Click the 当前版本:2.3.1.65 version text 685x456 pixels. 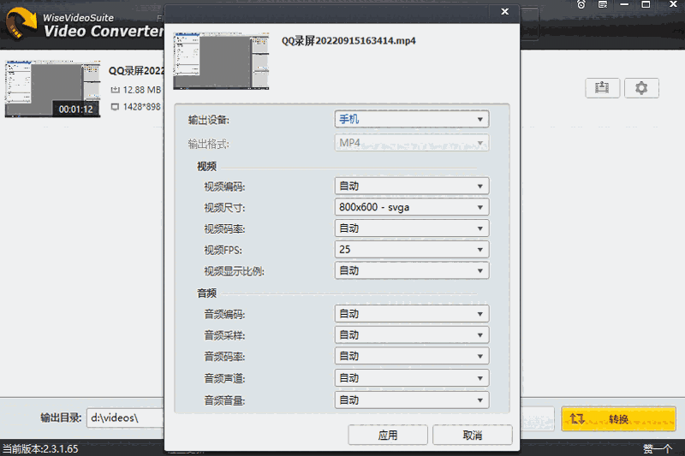point(40,449)
